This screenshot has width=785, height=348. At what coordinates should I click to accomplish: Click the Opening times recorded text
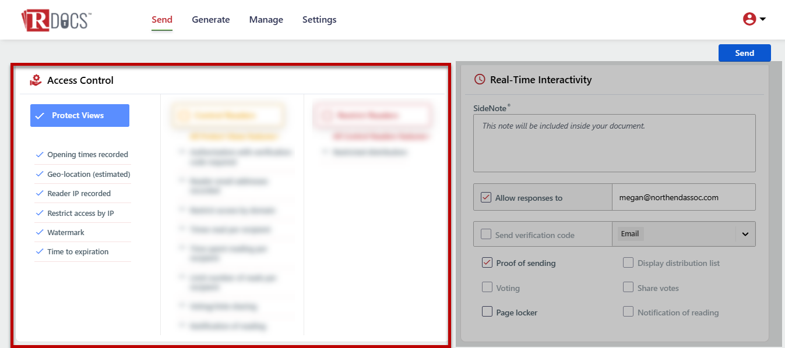(88, 155)
